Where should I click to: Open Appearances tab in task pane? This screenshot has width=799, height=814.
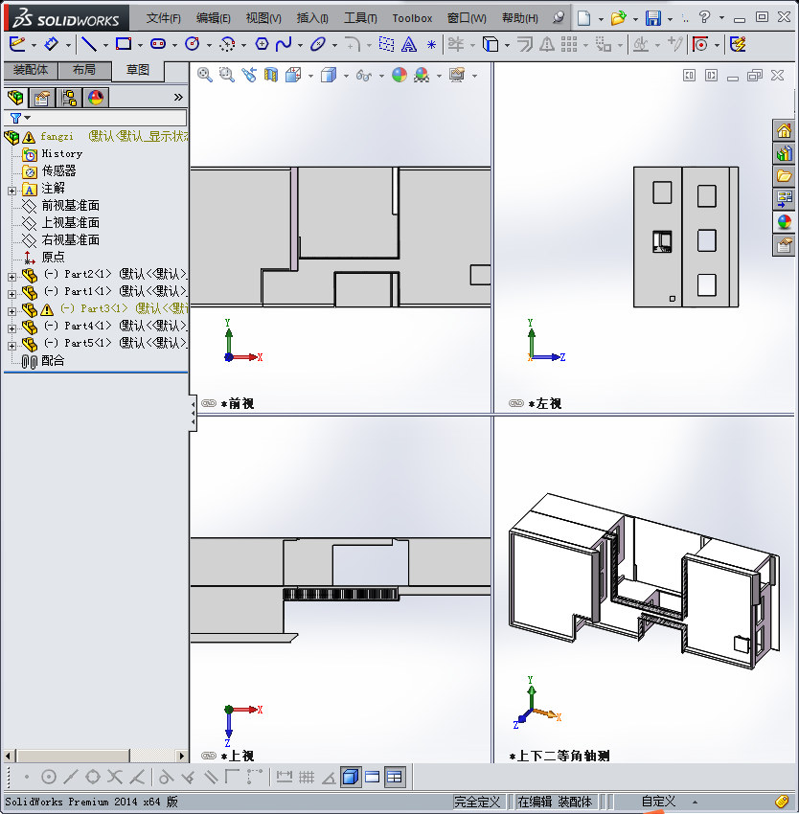coord(784,222)
